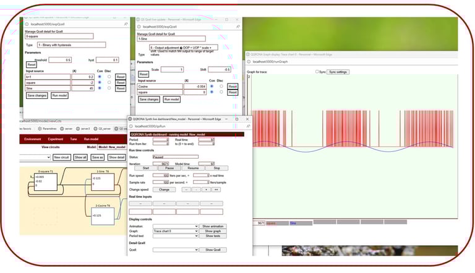Viewport: 475px width, 273px height.
Task: Click Run model in 0-square Qcell window
Action: coord(59,96)
